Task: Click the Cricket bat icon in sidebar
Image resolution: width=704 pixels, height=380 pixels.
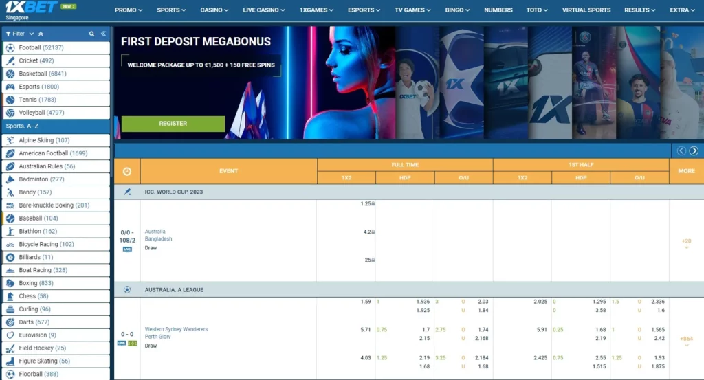Action: pos(10,60)
